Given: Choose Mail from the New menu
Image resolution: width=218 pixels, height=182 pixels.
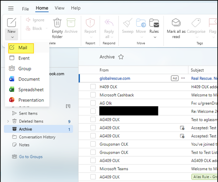Looking at the screenshot, I should 21,48.
